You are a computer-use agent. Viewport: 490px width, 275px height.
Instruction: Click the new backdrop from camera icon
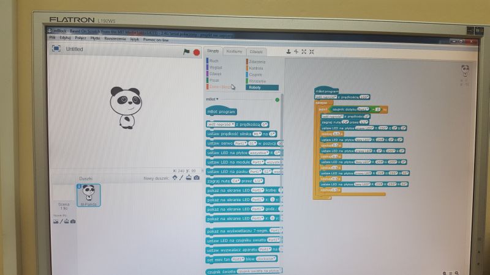pos(73,221)
